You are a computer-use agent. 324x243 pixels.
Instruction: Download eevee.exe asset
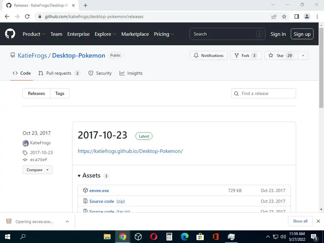click(99, 190)
